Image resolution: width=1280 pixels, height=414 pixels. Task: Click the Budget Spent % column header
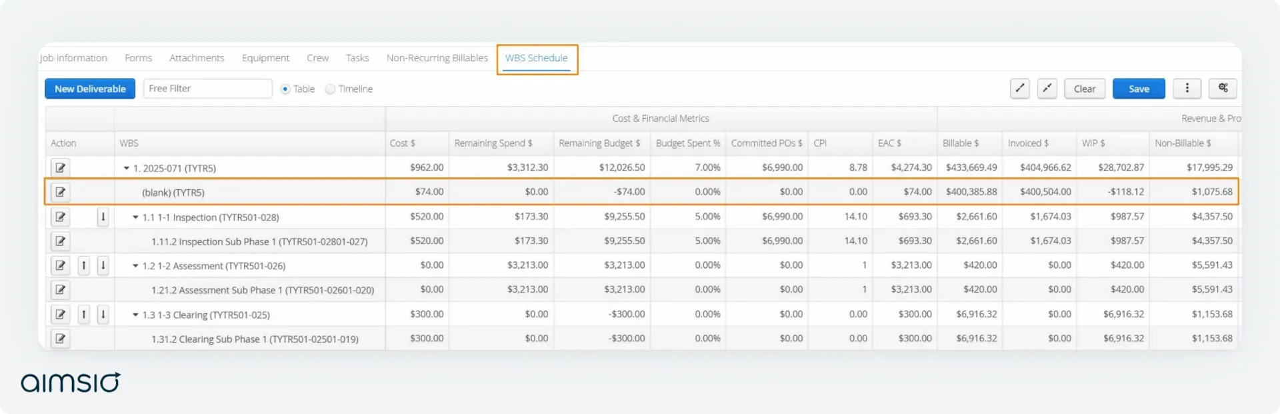pyautogui.click(x=688, y=143)
